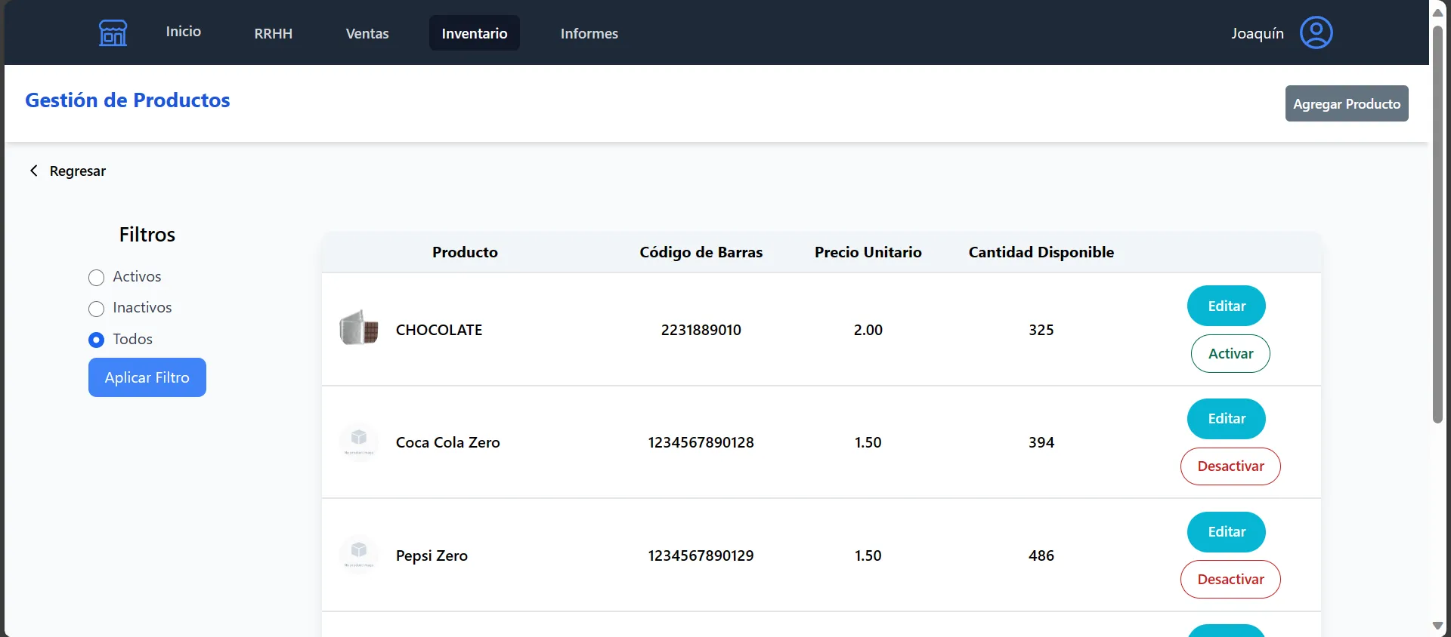Edit the Coca Cola Zero product

(x=1227, y=419)
